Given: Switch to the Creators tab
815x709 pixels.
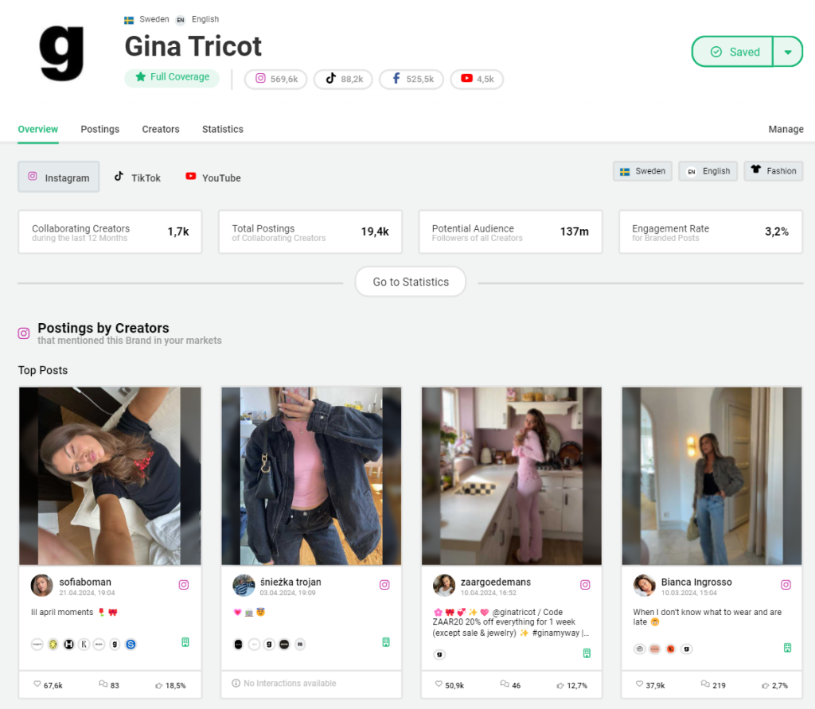Looking at the screenshot, I should click(160, 129).
